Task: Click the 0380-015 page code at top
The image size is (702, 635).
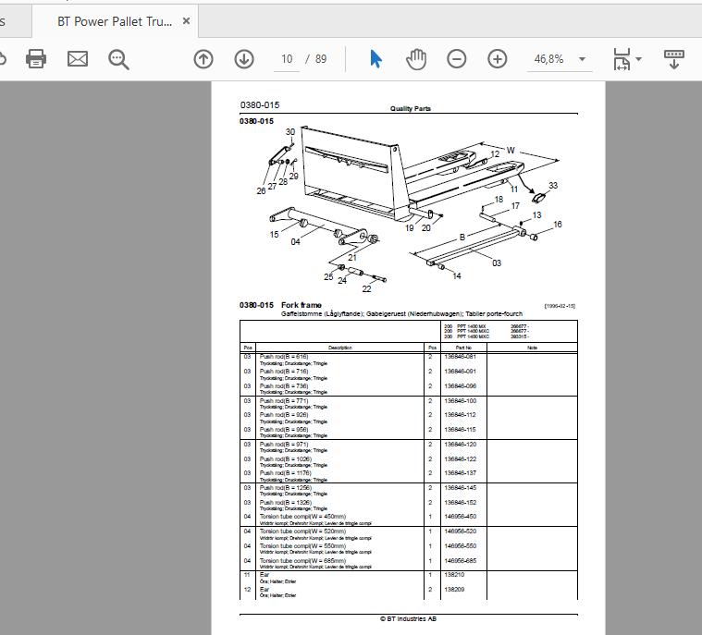Action: pos(260,104)
